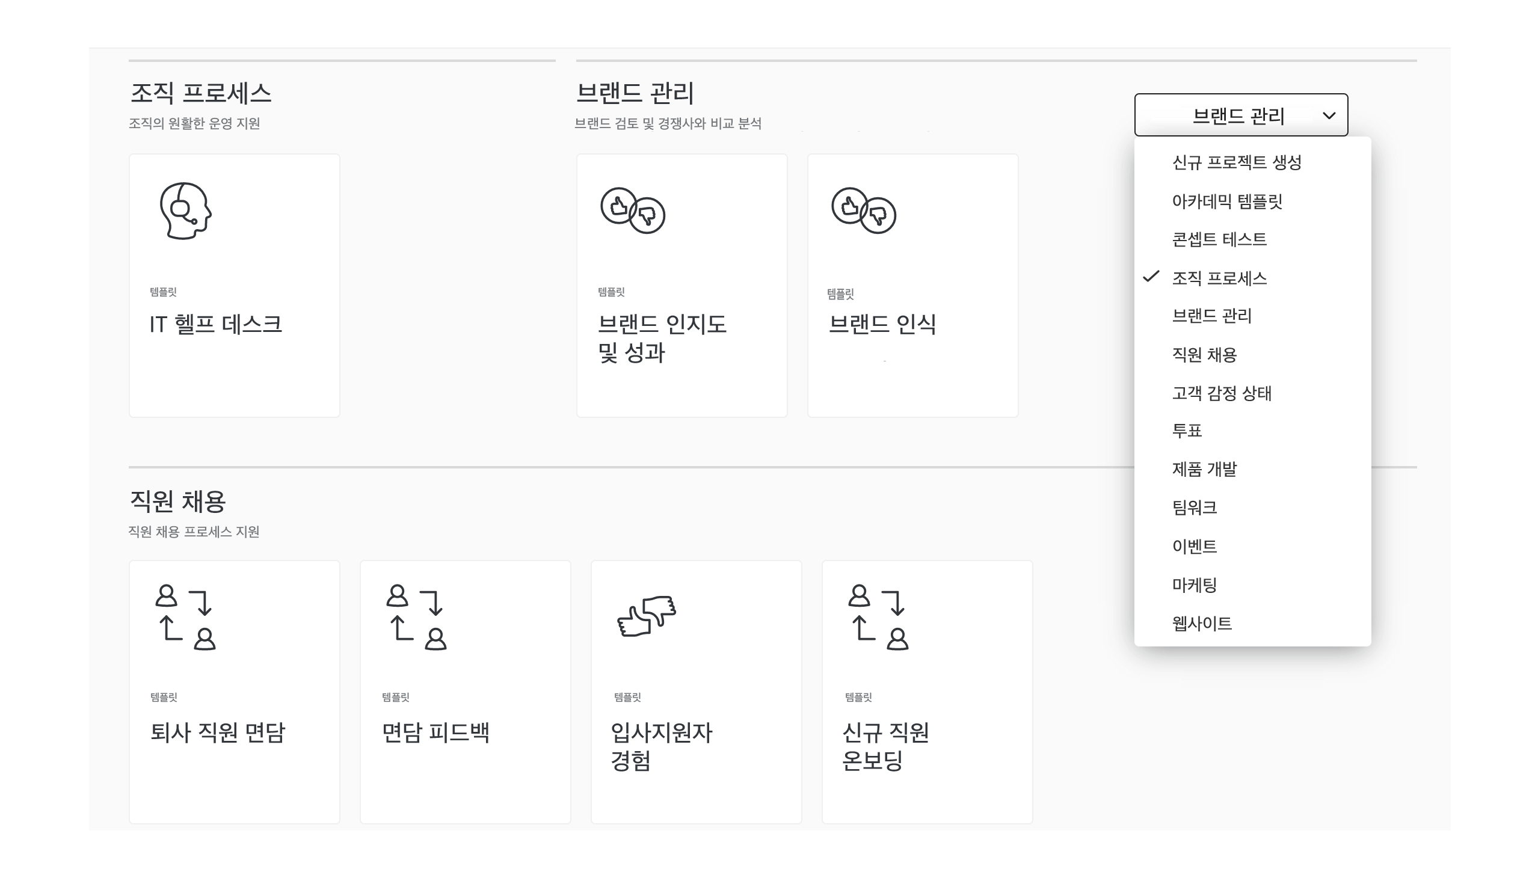
Task: Choose 이벤트 category option
Action: point(1252,547)
